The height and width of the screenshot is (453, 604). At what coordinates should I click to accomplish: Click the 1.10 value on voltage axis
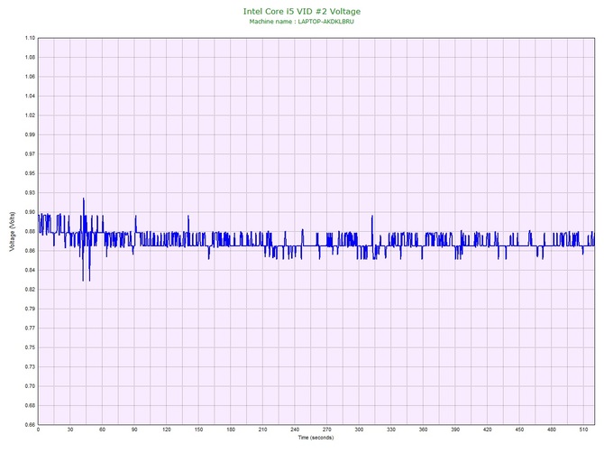30,38
